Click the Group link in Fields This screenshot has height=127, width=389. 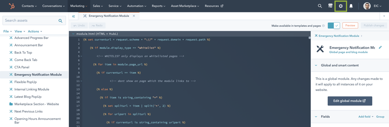pyautogui.click(x=380, y=117)
